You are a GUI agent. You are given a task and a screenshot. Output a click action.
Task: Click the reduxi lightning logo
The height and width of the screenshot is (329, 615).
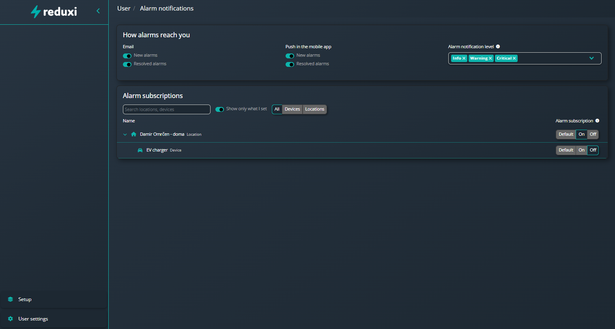[x=54, y=11]
